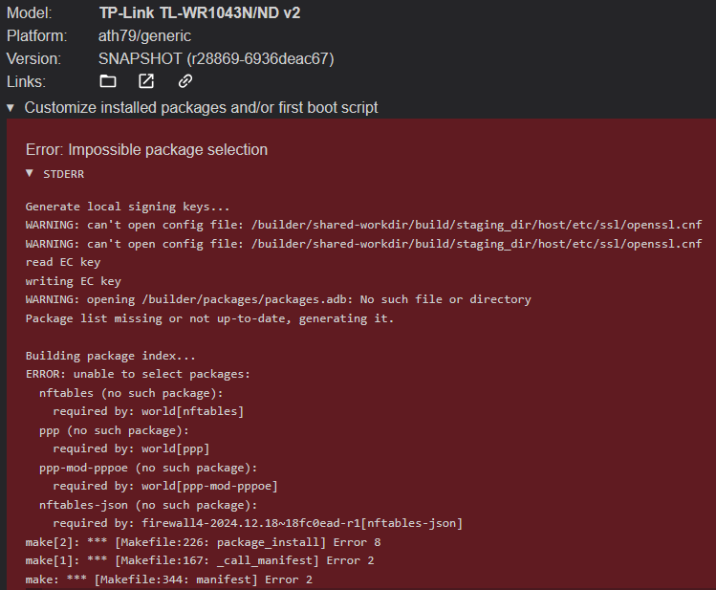Image resolution: width=716 pixels, height=590 pixels.
Task: Click the chain permalink icon
Action: pos(184,81)
